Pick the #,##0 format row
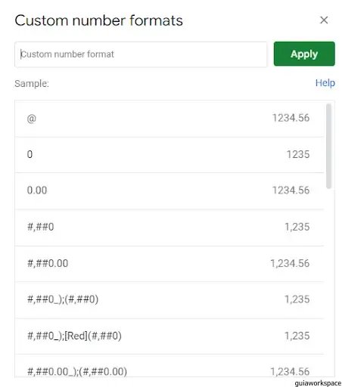The height and width of the screenshot is (387, 342). [x=169, y=228]
